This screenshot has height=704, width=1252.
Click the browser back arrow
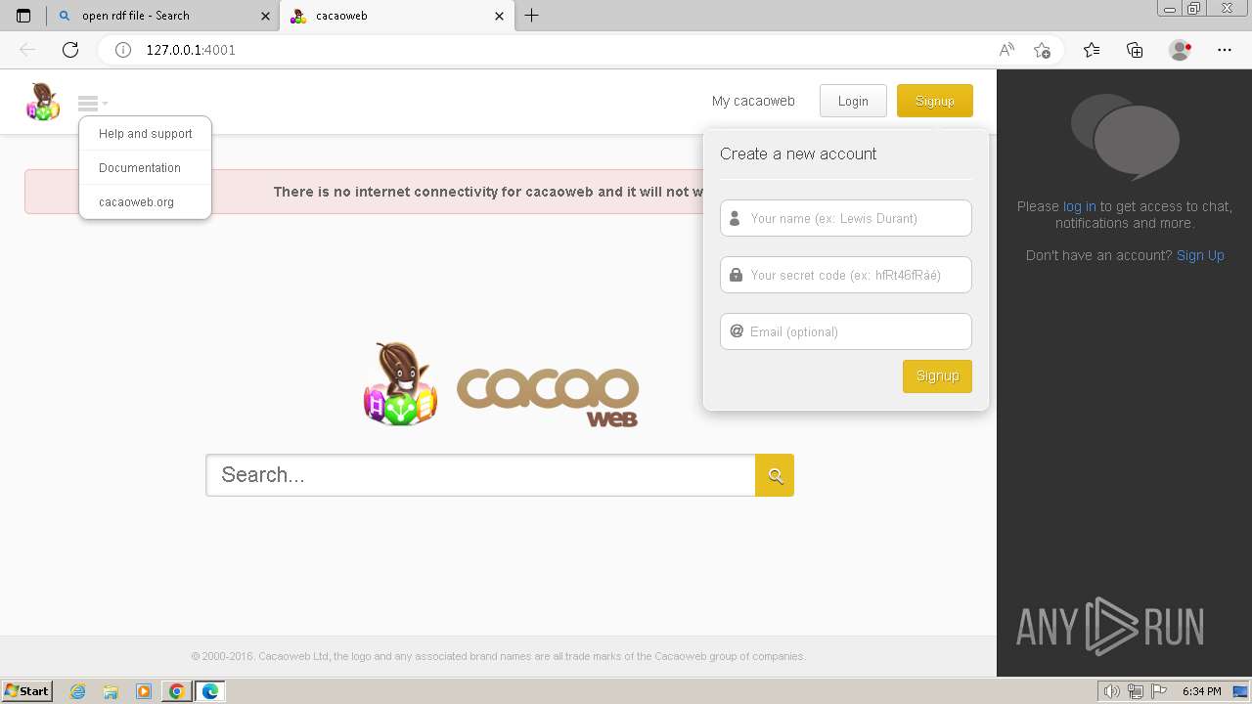[27, 50]
